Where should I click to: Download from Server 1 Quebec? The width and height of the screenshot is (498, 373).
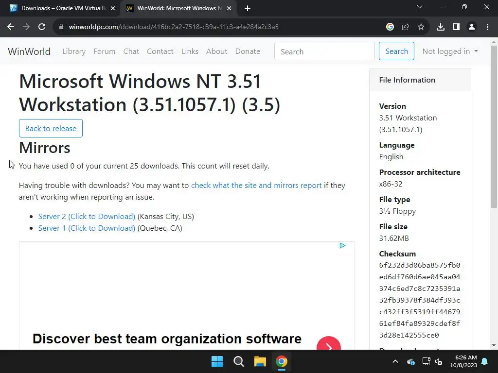87,228
